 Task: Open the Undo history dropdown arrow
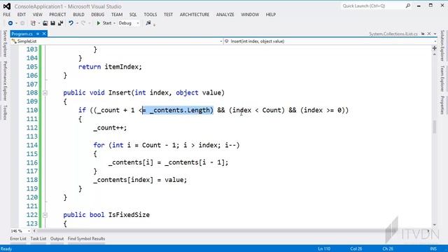click(x=77, y=23)
